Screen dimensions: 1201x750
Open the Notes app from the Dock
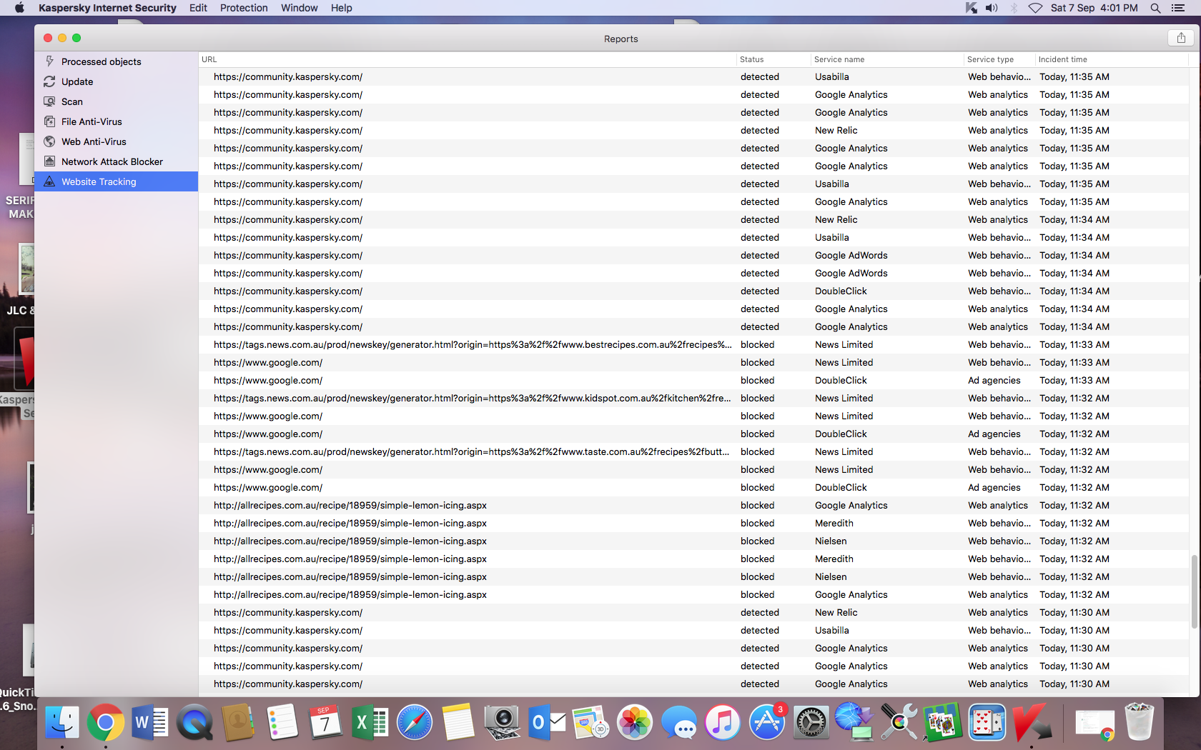[458, 722]
